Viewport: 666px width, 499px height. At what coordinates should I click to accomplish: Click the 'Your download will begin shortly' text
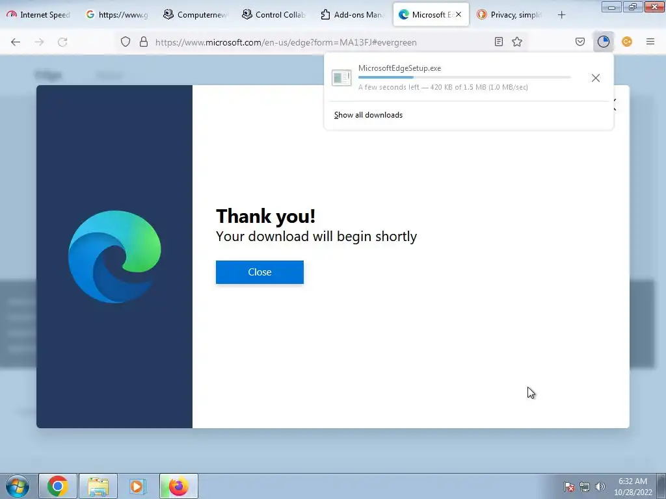coord(317,237)
